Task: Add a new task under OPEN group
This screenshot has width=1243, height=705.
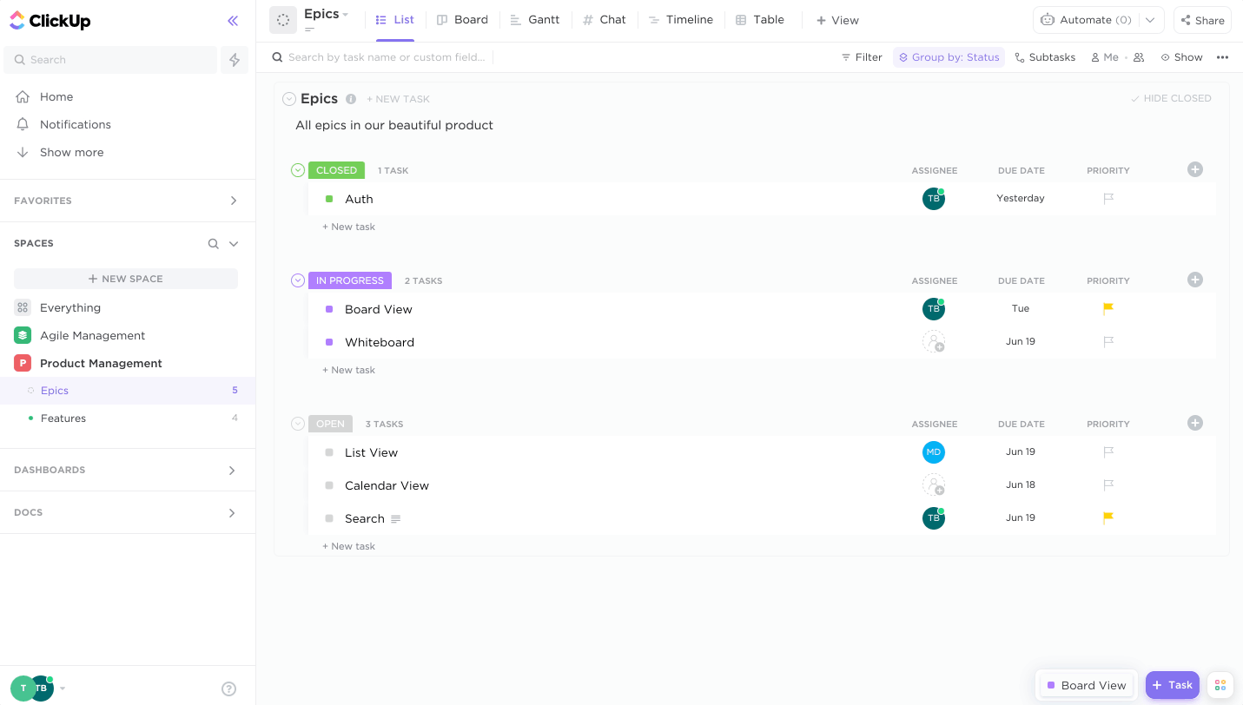Action: pos(348,545)
